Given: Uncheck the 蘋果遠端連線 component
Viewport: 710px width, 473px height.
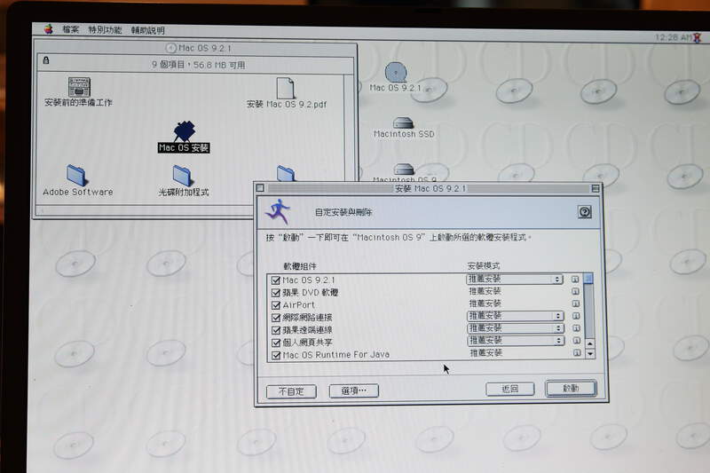Looking at the screenshot, I should point(276,330).
